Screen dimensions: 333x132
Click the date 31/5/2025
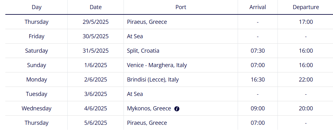[96, 51]
